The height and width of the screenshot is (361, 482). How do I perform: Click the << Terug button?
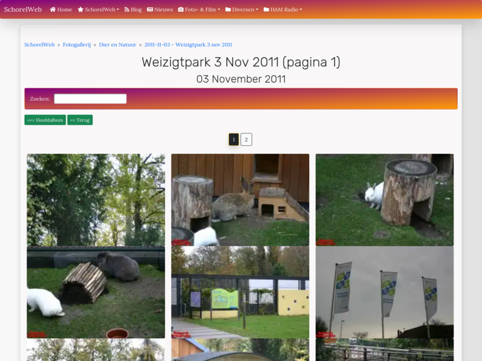[80, 120]
